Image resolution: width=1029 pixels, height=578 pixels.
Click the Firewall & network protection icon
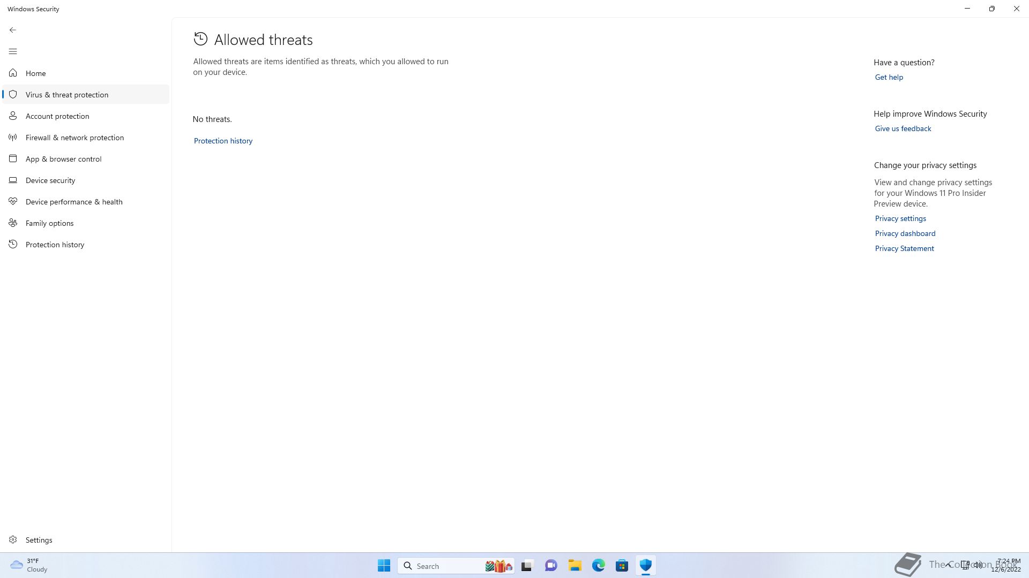coord(13,138)
